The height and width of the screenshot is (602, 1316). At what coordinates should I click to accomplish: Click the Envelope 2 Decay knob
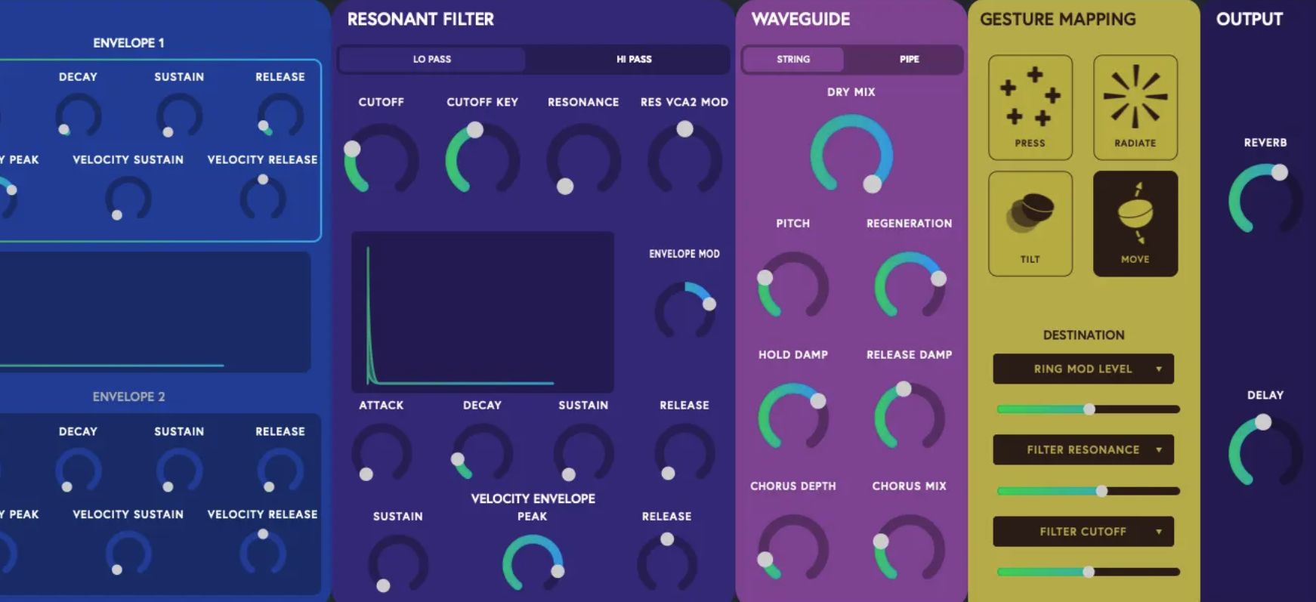(x=78, y=471)
